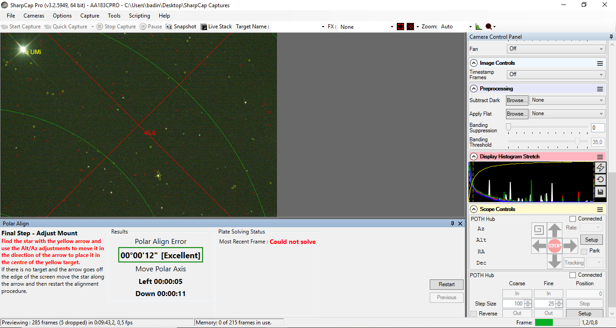This screenshot has height=328, width=616.
Task: Click the Banding Suppression slider handle
Action: coord(509,127)
